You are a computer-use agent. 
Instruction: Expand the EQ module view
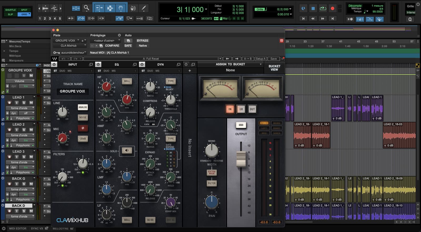click(135, 65)
